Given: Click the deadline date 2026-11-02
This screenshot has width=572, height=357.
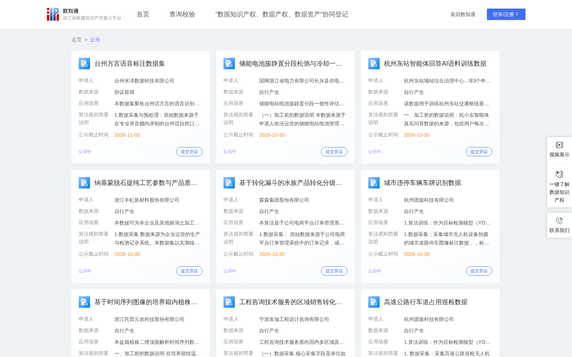Looking at the screenshot, I should click(x=127, y=135).
